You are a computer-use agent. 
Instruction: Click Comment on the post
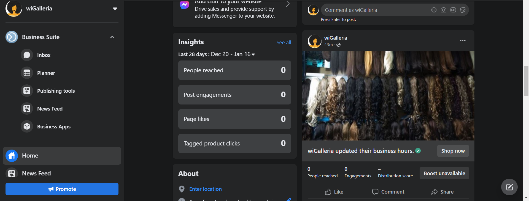click(x=388, y=192)
